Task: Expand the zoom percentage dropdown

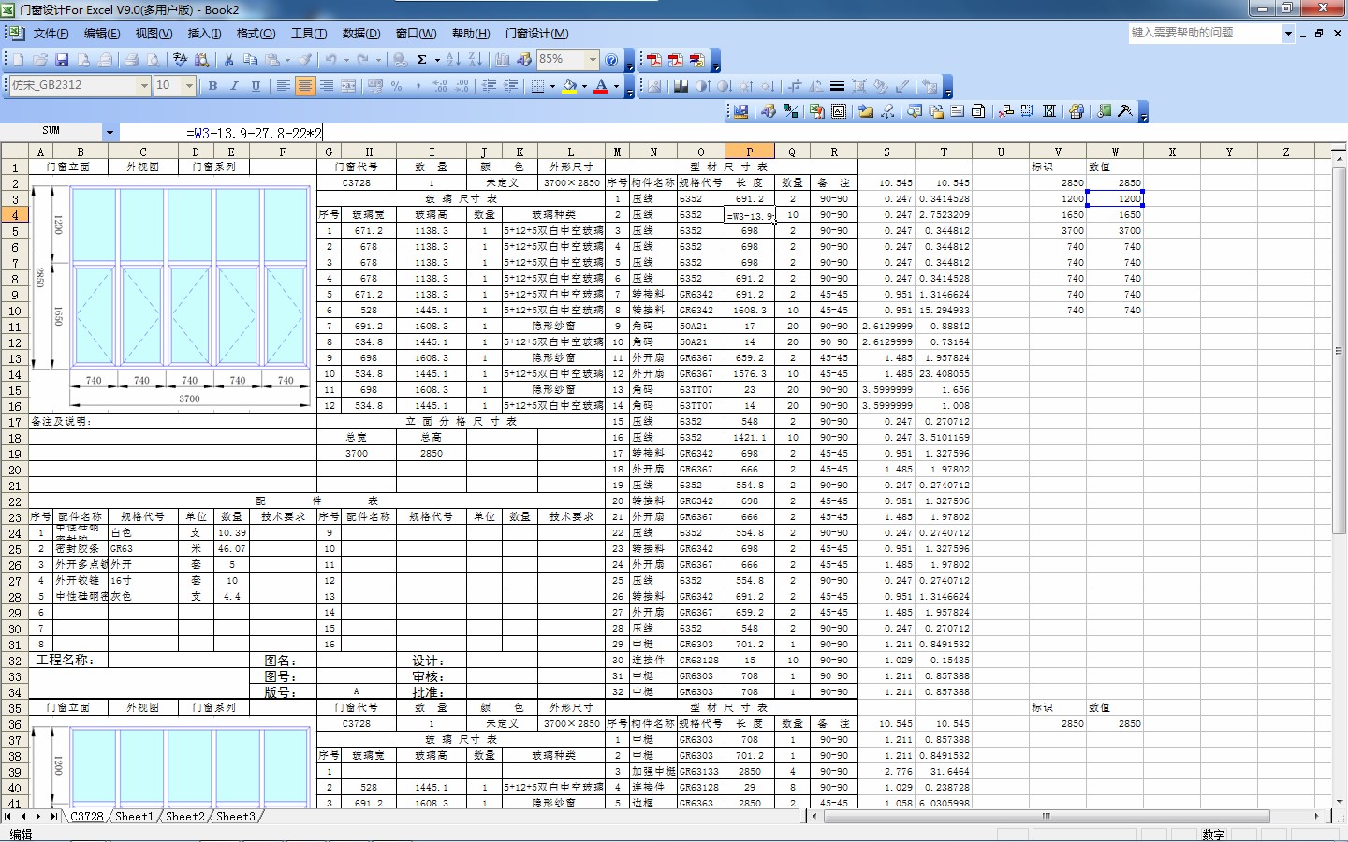Action: pyautogui.click(x=592, y=60)
